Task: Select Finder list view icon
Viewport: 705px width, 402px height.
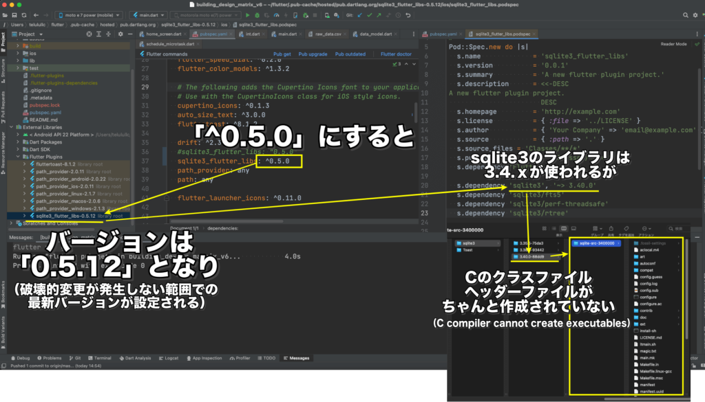Action: (x=554, y=229)
